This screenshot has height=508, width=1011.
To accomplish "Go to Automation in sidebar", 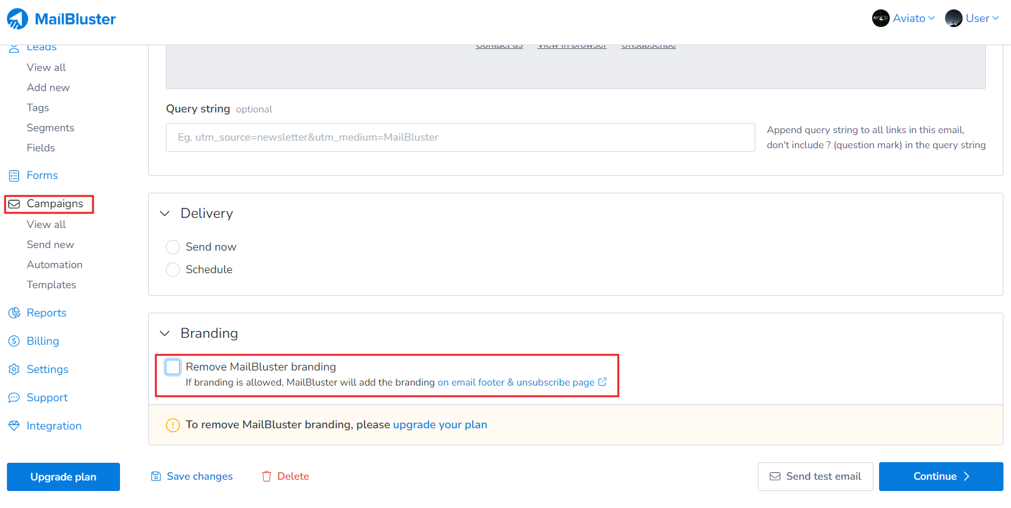I will point(55,265).
